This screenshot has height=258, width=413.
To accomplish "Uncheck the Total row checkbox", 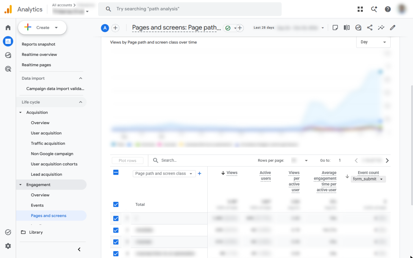I will tap(116, 204).
